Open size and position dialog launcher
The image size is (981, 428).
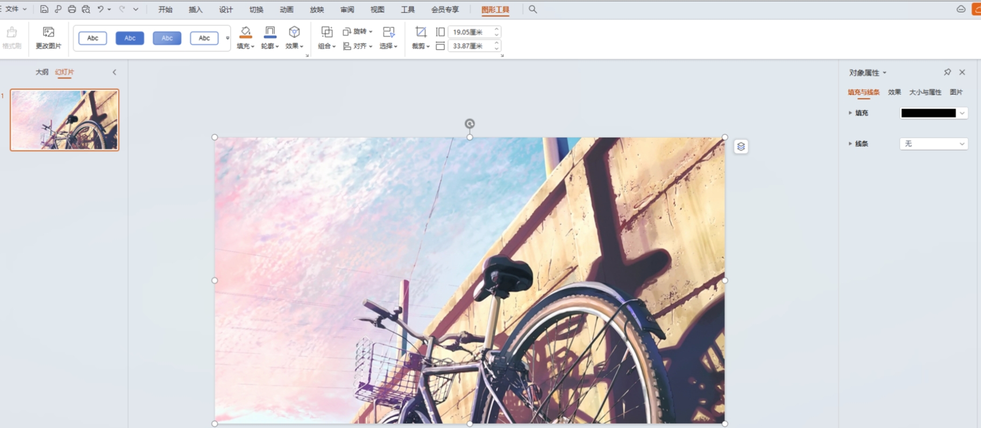pyautogui.click(x=502, y=55)
